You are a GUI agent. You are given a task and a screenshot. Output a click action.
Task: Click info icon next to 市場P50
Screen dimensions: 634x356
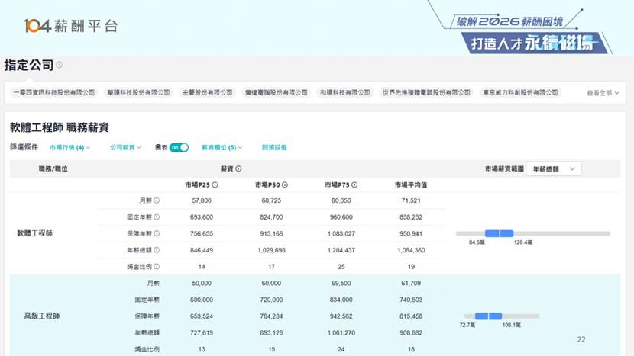point(285,184)
